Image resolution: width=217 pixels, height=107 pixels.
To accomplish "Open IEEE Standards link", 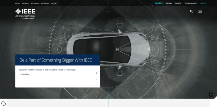I will [x=35, y=3].
